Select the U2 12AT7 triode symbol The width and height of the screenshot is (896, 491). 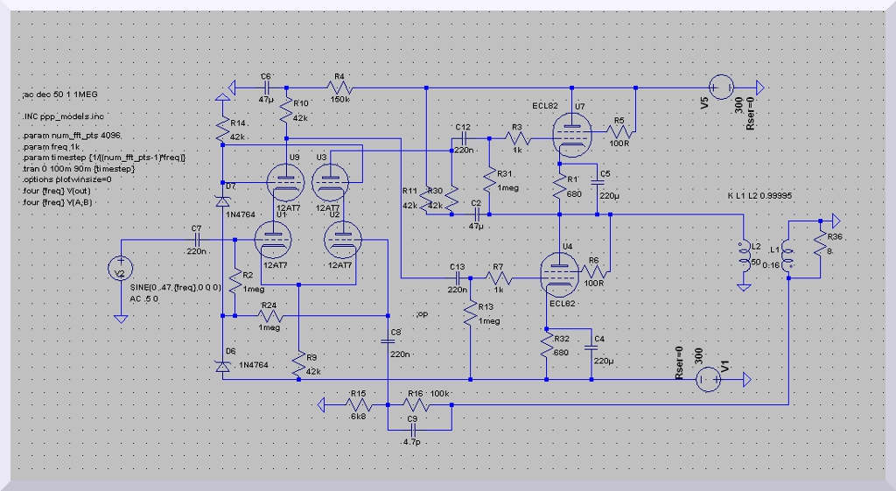342,238
